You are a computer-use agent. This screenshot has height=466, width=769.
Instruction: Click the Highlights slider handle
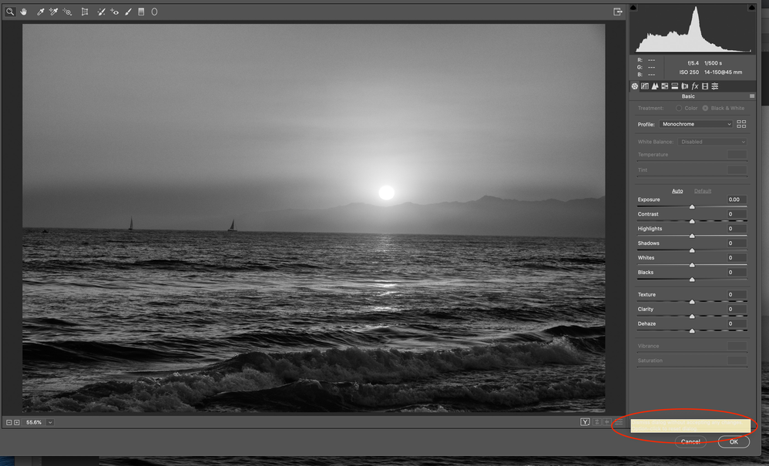(x=692, y=236)
